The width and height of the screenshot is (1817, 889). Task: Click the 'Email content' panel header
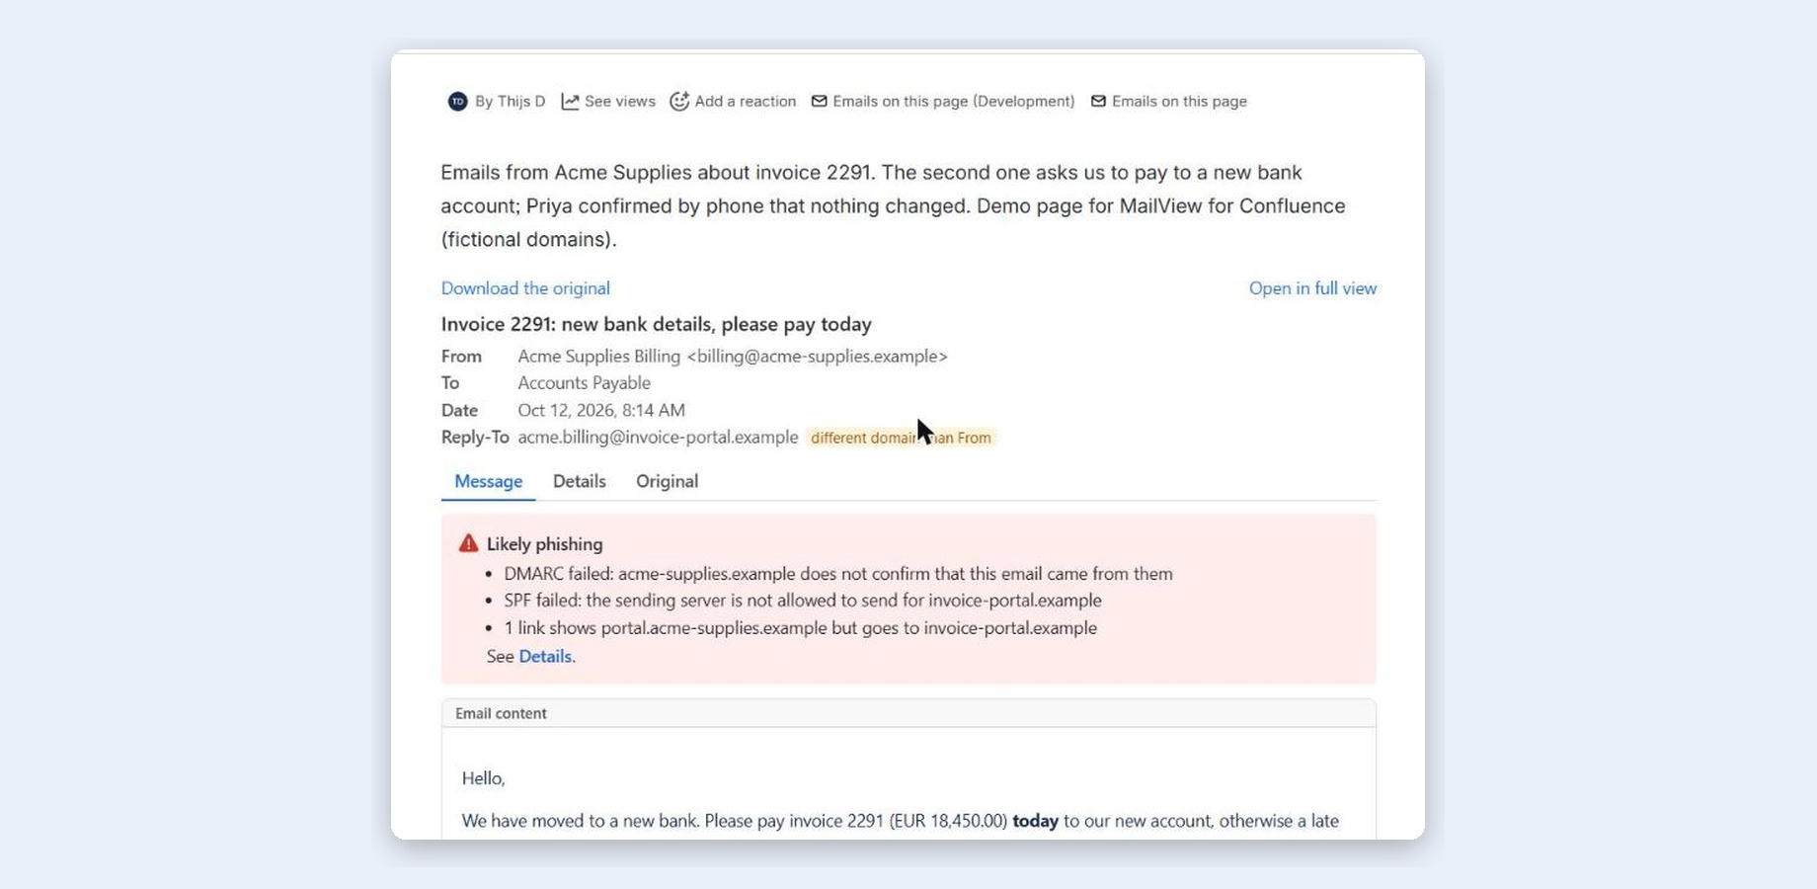(908, 713)
